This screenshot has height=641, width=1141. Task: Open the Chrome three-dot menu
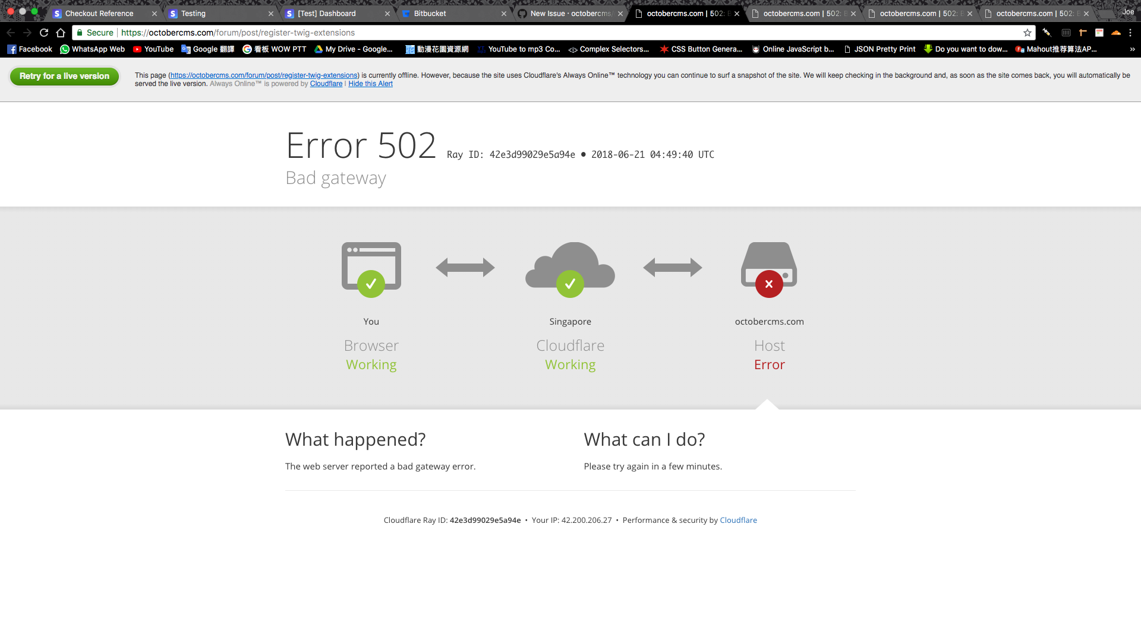point(1130,33)
